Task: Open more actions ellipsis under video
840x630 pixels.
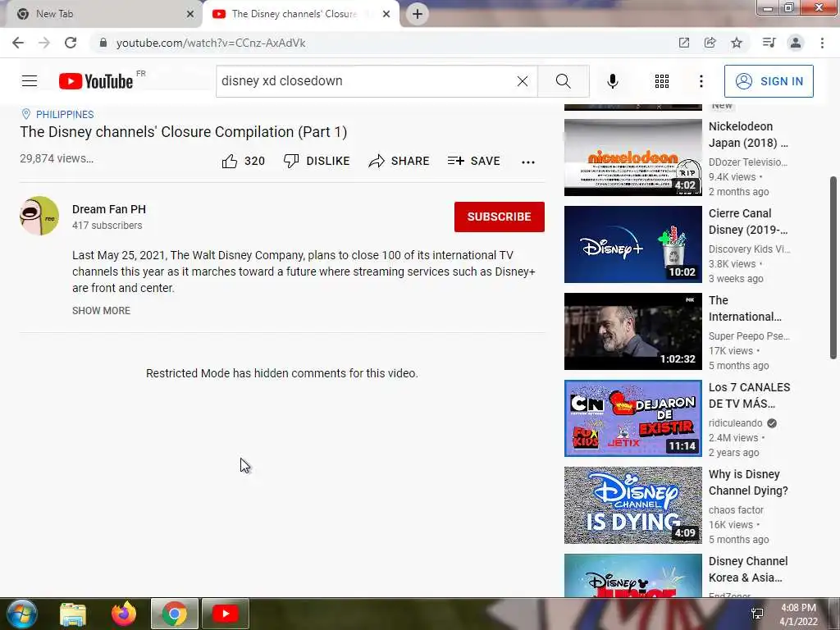Action: click(528, 162)
